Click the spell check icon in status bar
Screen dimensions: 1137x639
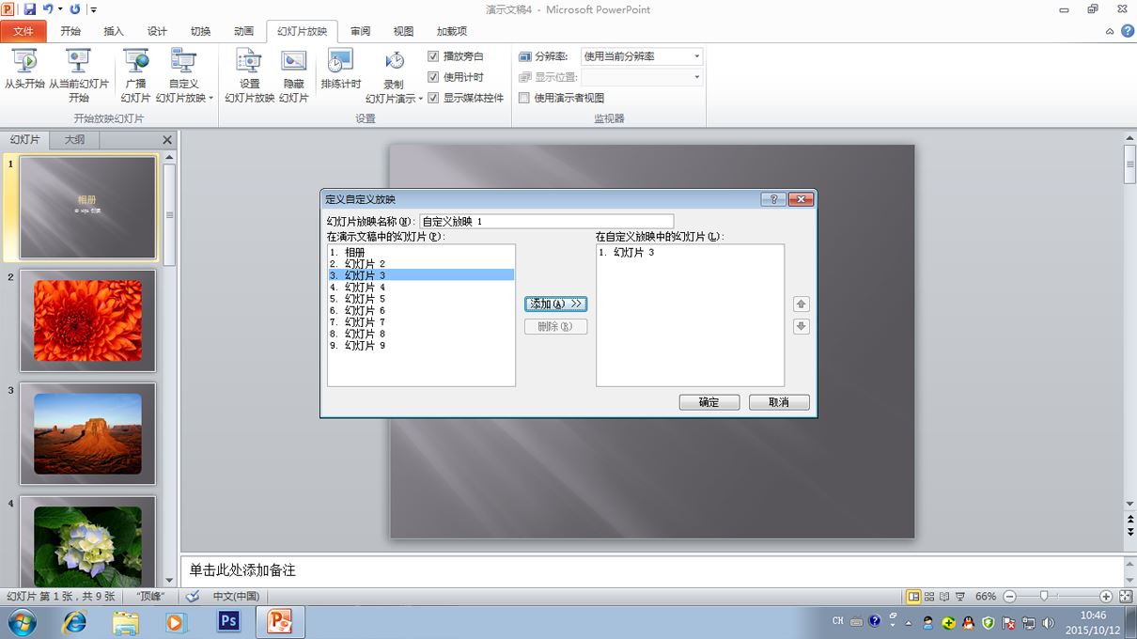coord(193,596)
